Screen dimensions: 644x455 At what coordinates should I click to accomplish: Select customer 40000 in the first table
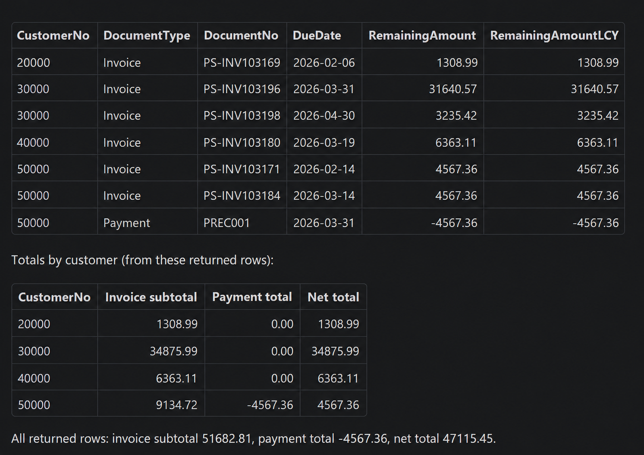(33, 142)
